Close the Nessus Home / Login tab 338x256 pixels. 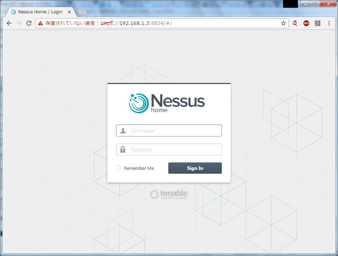pyautogui.click(x=69, y=12)
